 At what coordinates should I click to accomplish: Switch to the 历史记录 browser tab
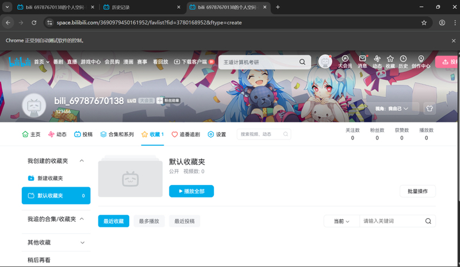[x=142, y=7]
